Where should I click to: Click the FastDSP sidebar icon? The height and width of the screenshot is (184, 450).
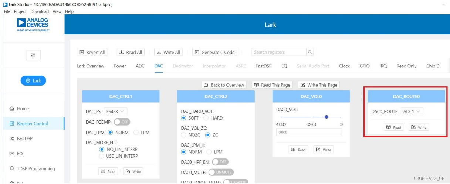pos(11,138)
